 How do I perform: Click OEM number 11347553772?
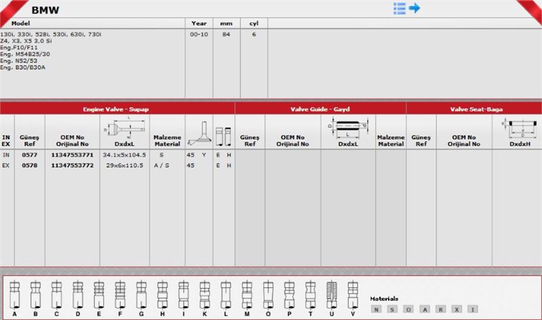[72, 165]
